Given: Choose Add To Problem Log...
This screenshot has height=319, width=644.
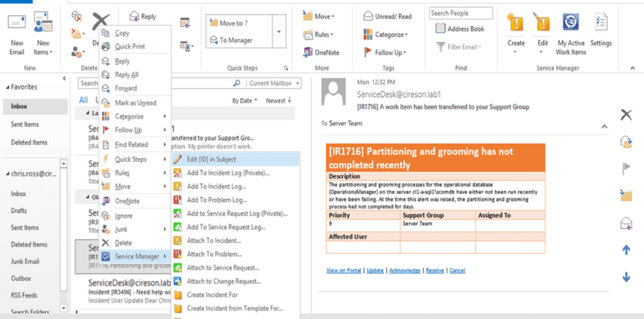Looking at the screenshot, I should (x=236, y=200).
